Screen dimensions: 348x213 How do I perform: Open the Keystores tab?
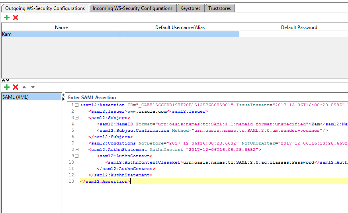(191, 8)
